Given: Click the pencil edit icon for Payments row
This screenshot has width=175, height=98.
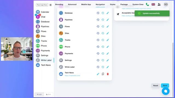Looking at the screenshot, I should tap(107, 54).
